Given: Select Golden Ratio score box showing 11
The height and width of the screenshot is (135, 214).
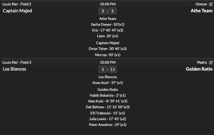Looking at the screenshot, I should 112,69.
